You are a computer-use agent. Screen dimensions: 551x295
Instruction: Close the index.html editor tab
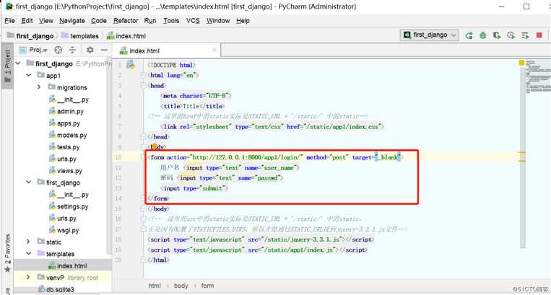(x=214, y=50)
